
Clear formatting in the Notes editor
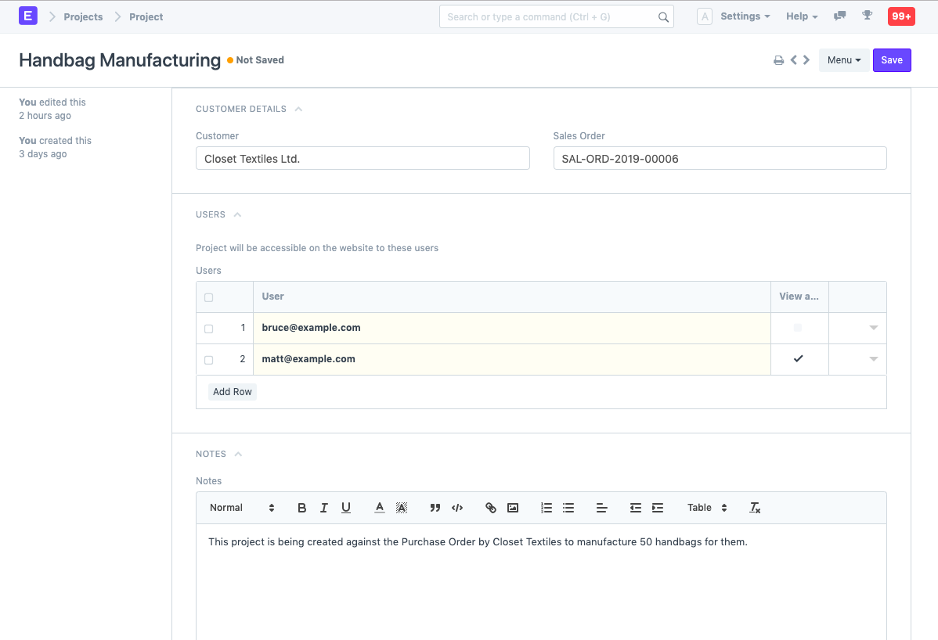(x=755, y=508)
